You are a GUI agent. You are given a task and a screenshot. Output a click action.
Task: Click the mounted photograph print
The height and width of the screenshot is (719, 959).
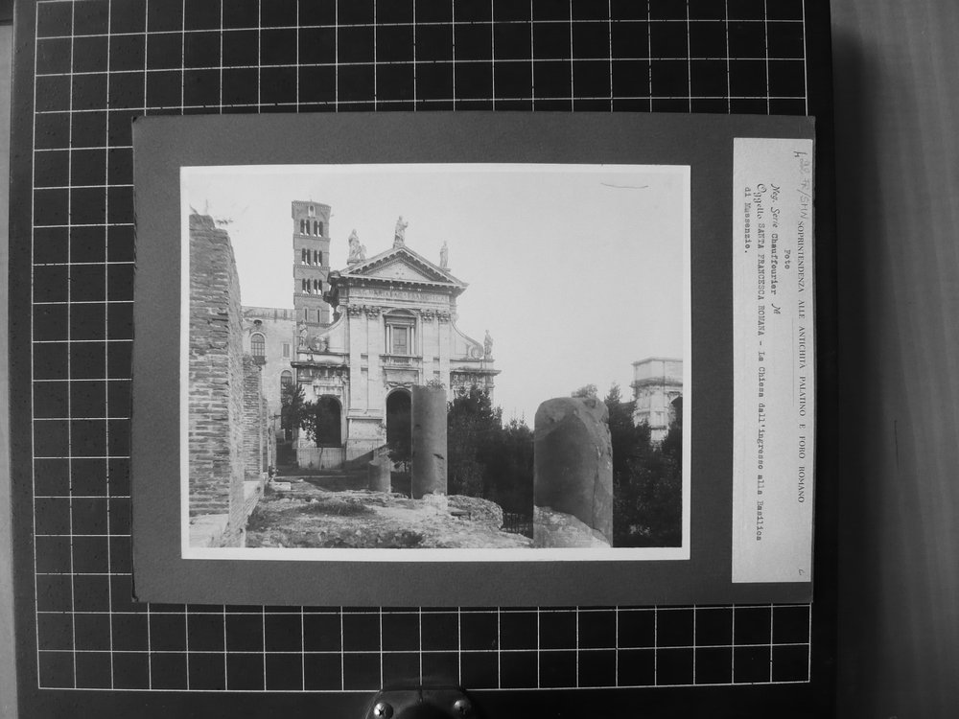tap(435, 362)
